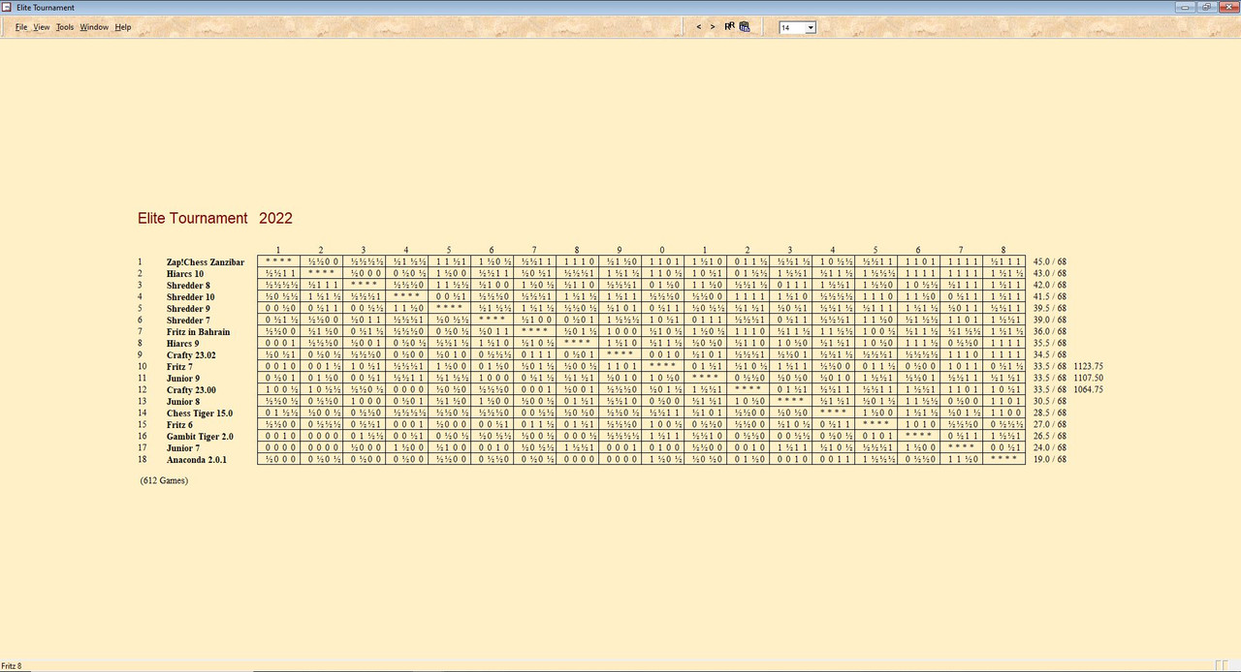Select player name Junior 7
The height and width of the screenshot is (672, 1241).
point(182,448)
